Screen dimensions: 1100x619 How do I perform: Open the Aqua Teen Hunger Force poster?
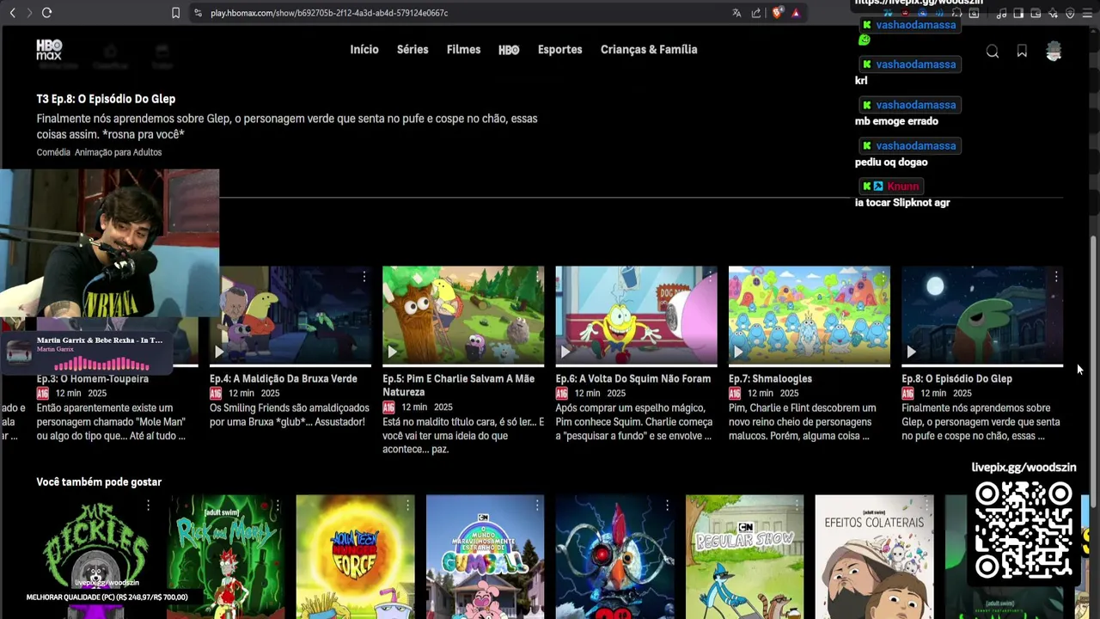pyautogui.click(x=355, y=557)
